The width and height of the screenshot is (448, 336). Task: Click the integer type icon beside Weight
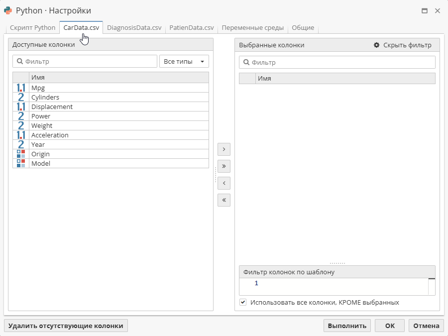click(x=20, y=125)
